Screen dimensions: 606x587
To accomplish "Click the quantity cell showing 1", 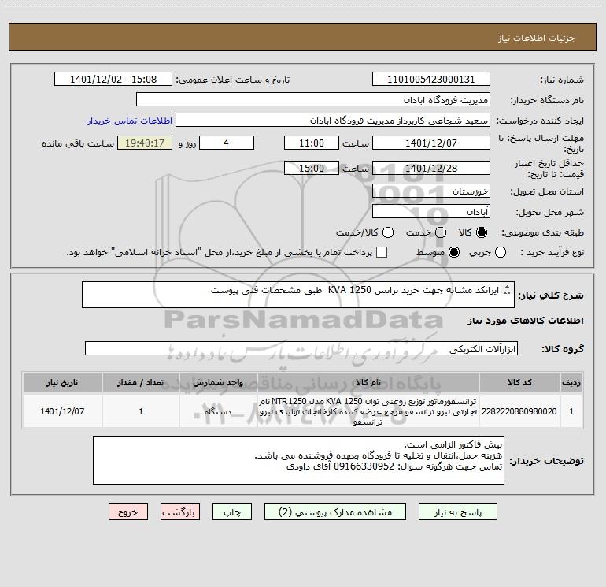I will (141, 411).
